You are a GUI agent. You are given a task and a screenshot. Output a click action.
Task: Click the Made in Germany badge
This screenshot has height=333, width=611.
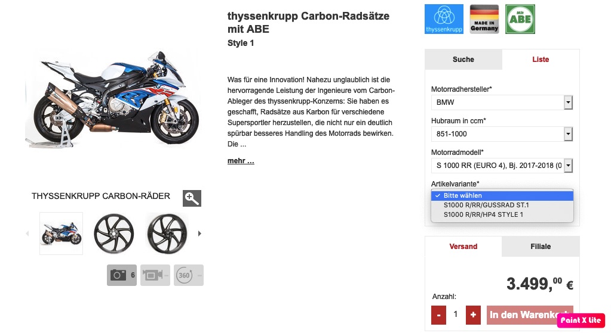coord(484,19)
